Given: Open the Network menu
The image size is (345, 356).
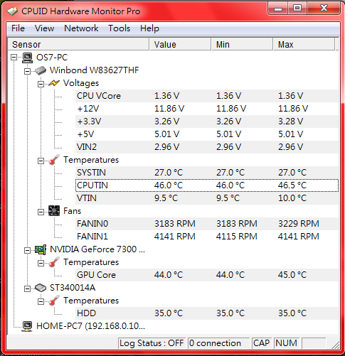Looking at the screenshot, I should tap(81, 28).
